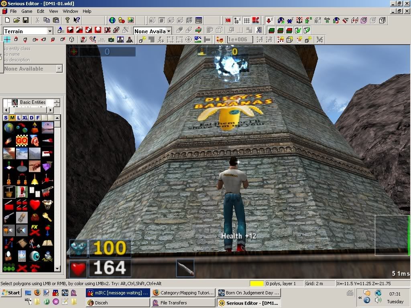Viewport: 411px width, 308px height.
Task: Click the context help arrow icon
Action: [77, 20]
